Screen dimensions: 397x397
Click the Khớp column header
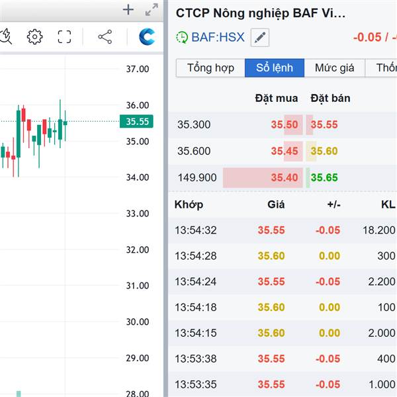[189, 204]
